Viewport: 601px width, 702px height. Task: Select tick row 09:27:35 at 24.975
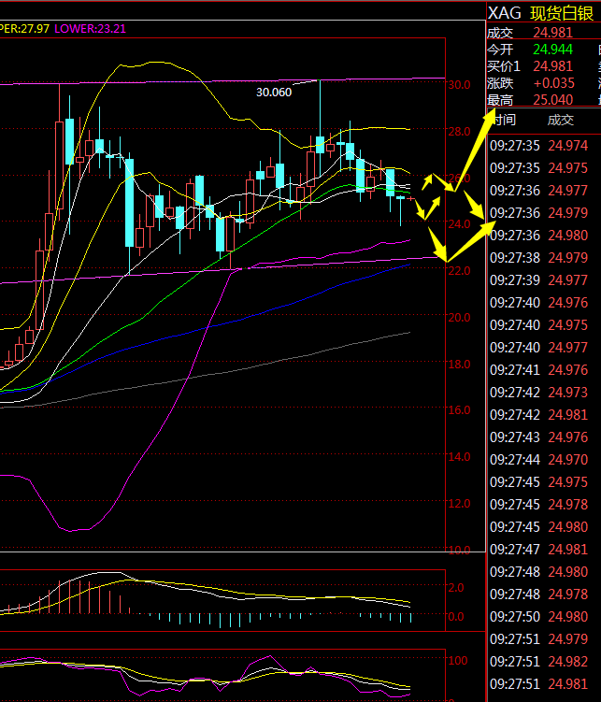point(538,168)
